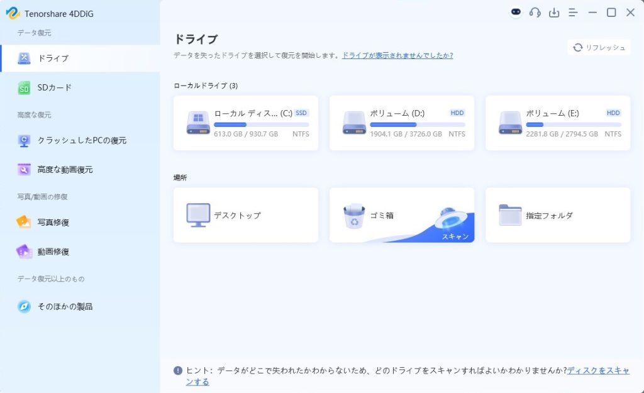
Task: Open SDカード recovery section
Action: click(x=54, y=88)
